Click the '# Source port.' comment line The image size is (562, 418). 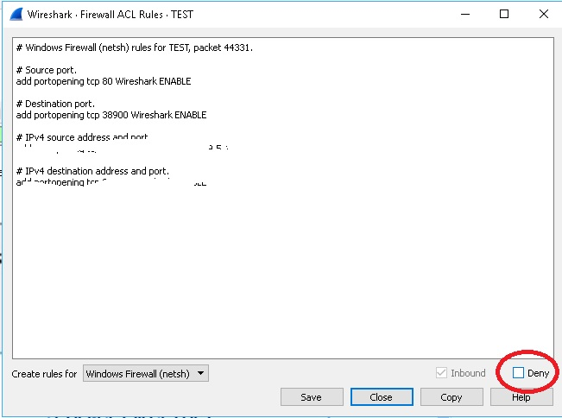tap(46, 70)
